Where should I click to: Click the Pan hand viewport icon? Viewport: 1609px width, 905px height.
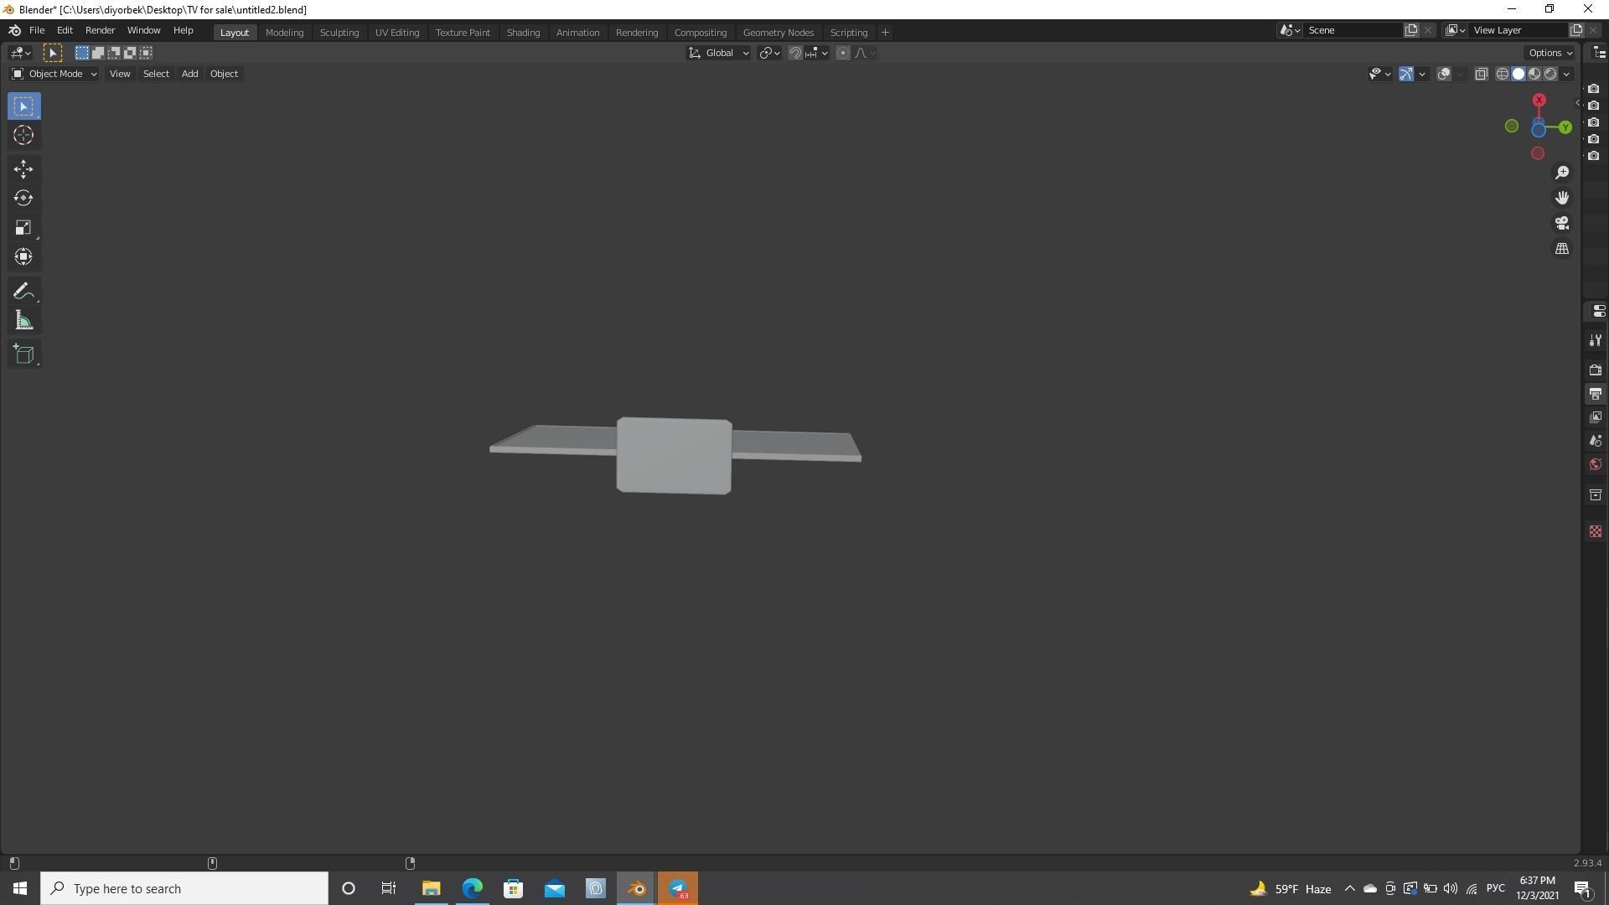(1562, 198)
